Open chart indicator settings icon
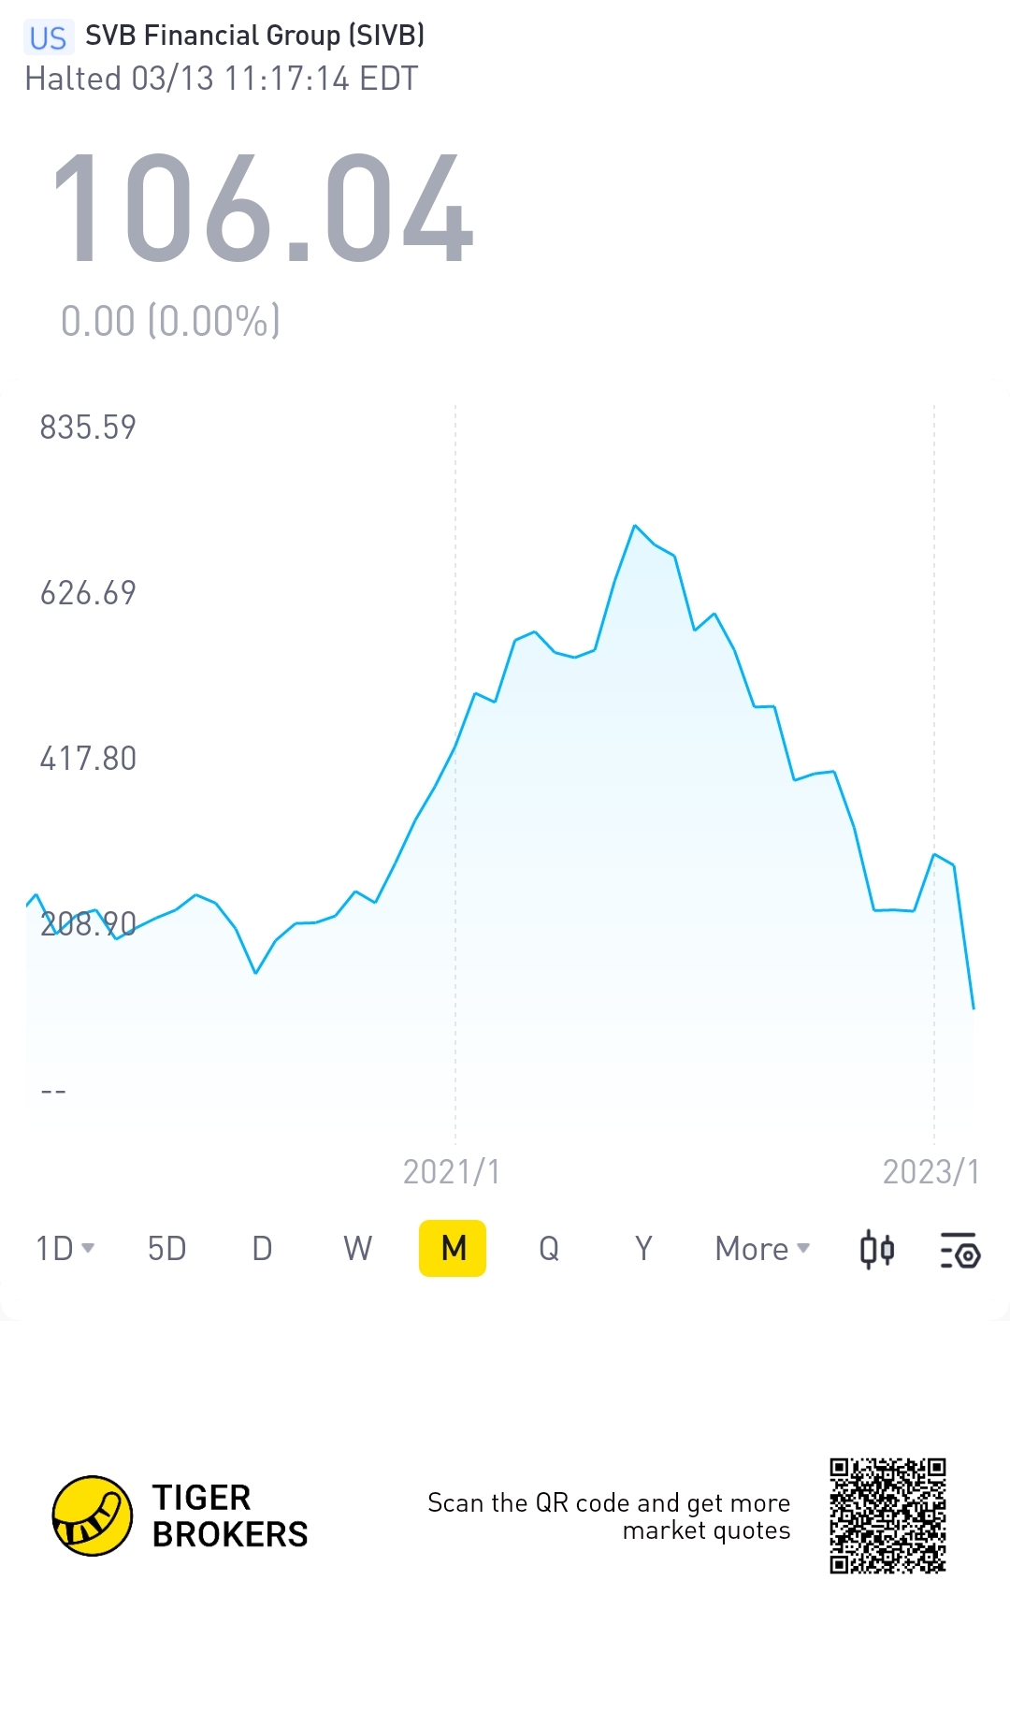This screenshot has width=1010, height=1711. tap(959, 1250)
